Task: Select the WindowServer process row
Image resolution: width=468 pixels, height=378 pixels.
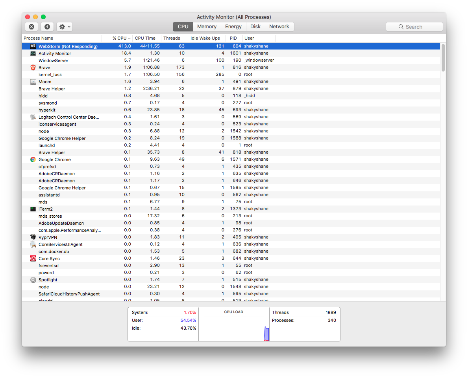Action: point(231,61)
